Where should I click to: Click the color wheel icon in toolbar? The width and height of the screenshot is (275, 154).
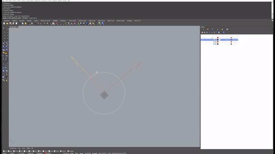tap(78, 23)
